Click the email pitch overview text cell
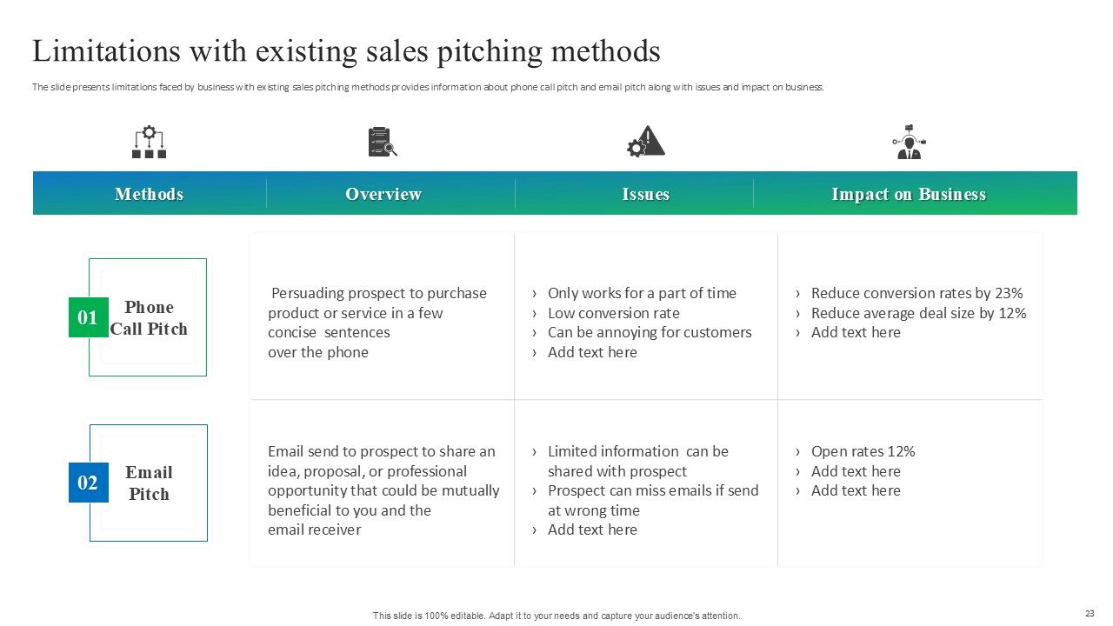 (383, 490)
